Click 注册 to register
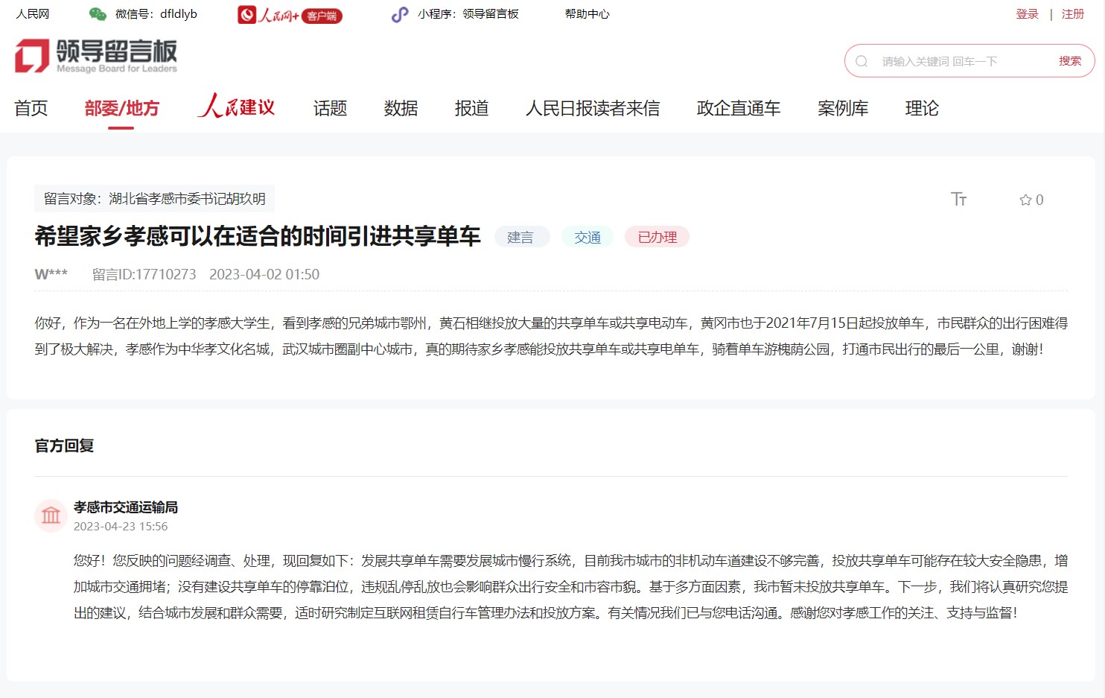This screenshot has height=698, width=1105. 1072,14
